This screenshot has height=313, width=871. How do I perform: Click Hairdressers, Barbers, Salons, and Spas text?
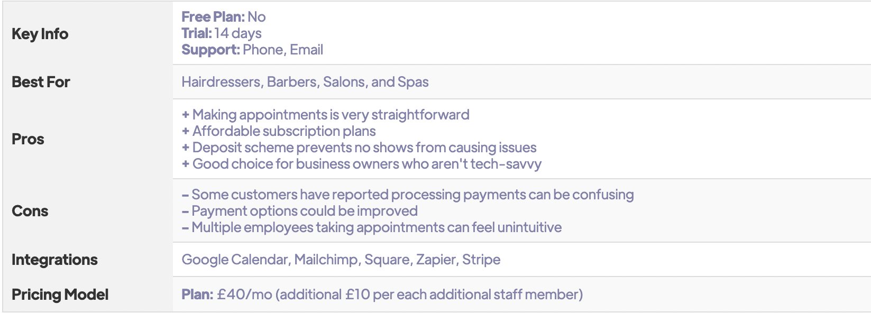click(305, 82)
